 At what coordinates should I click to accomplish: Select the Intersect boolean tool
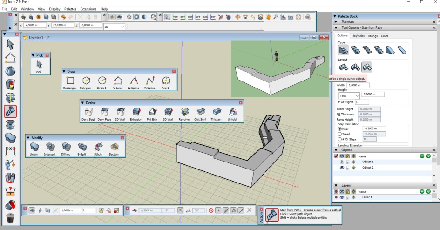pyautogui.click(x=50, y=149)
